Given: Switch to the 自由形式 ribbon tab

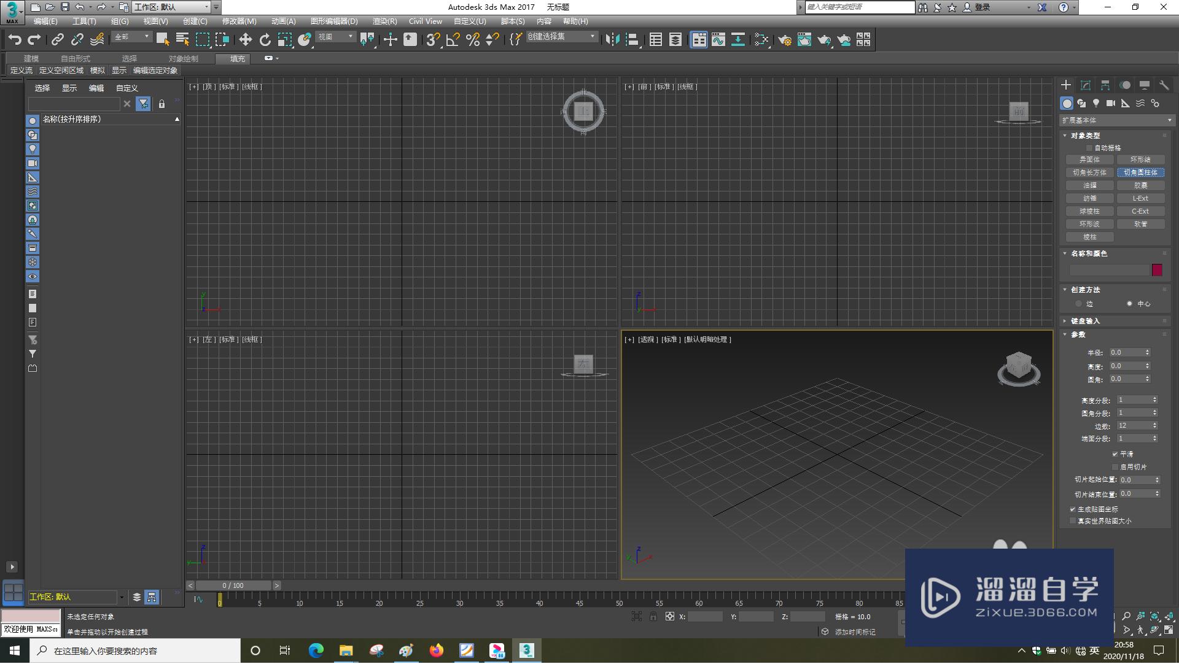Looking at the screenshot, I should (x=75, y=58).
